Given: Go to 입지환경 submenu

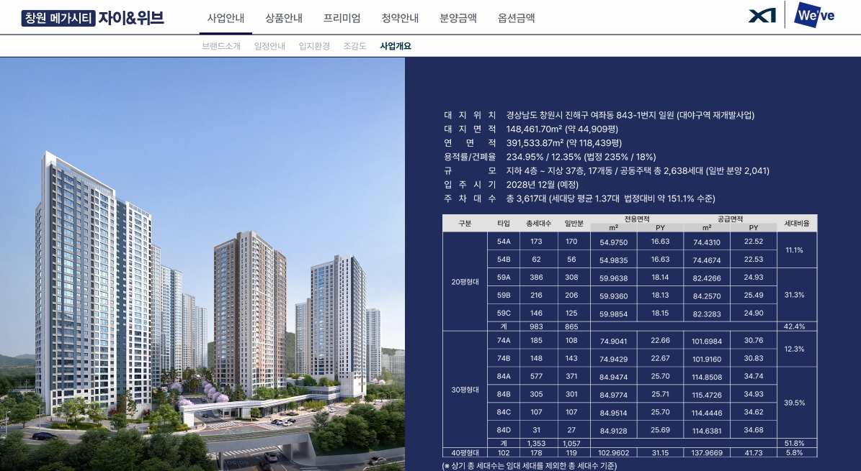Looking at the screenshot, I should [314, 46].
